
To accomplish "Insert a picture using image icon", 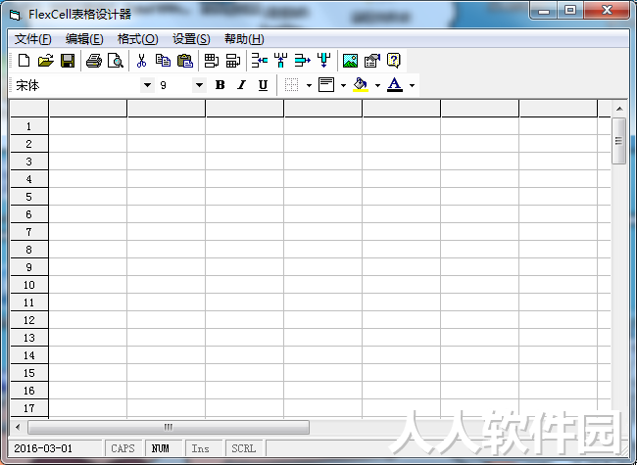I will click(x=350, y=61).
